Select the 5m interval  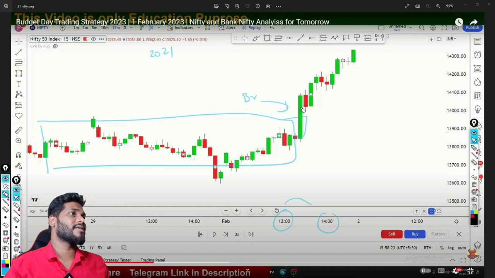click(94, 28)
